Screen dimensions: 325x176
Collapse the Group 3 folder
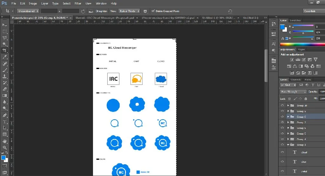tap(288, 145)
